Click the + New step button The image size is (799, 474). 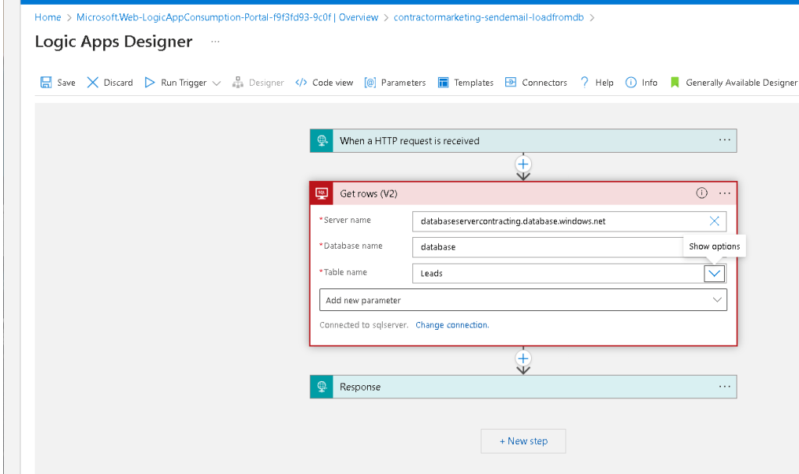[x=523, y=441]
